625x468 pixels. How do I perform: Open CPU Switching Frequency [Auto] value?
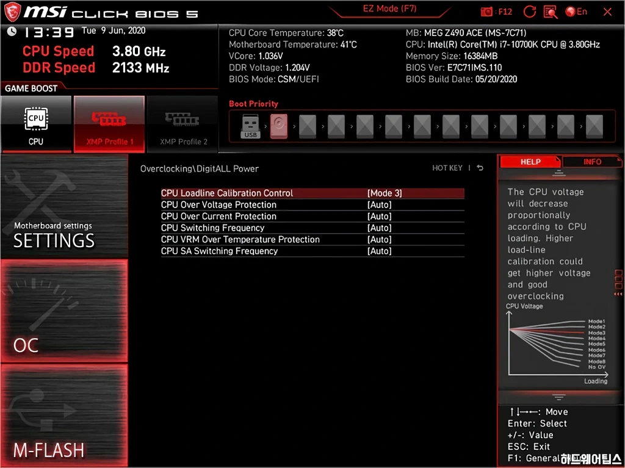(x=380, y=228)
